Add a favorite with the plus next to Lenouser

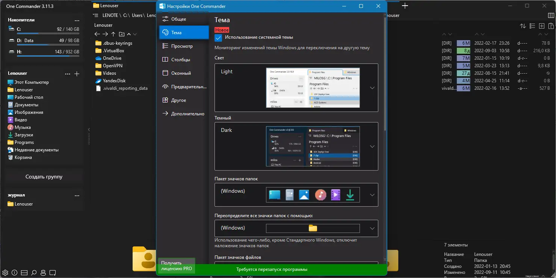[x=77, y=74]
